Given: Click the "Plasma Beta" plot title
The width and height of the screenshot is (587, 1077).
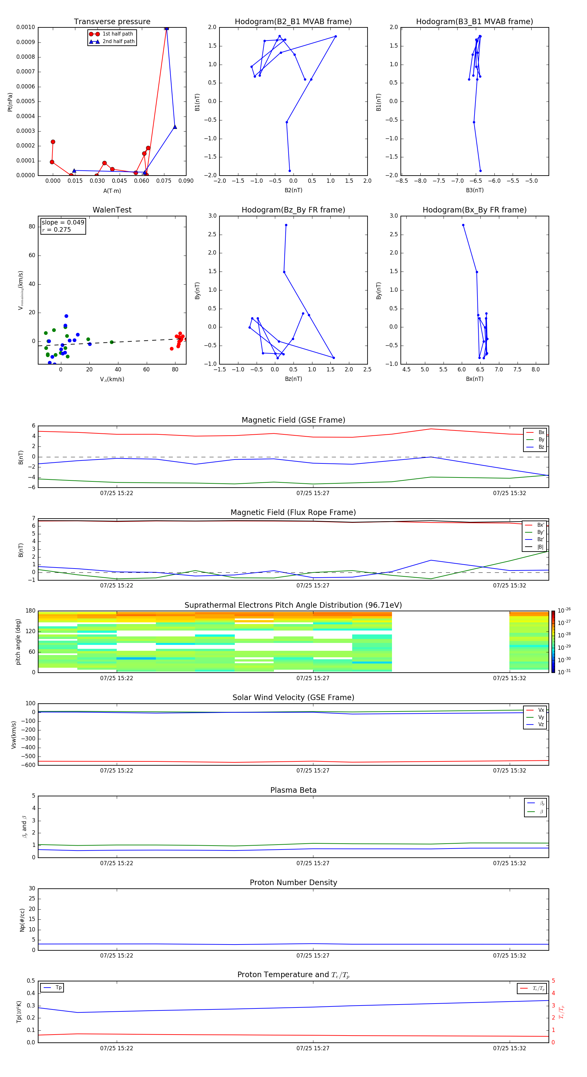Looking at the screenshot, I should (293, 790).
